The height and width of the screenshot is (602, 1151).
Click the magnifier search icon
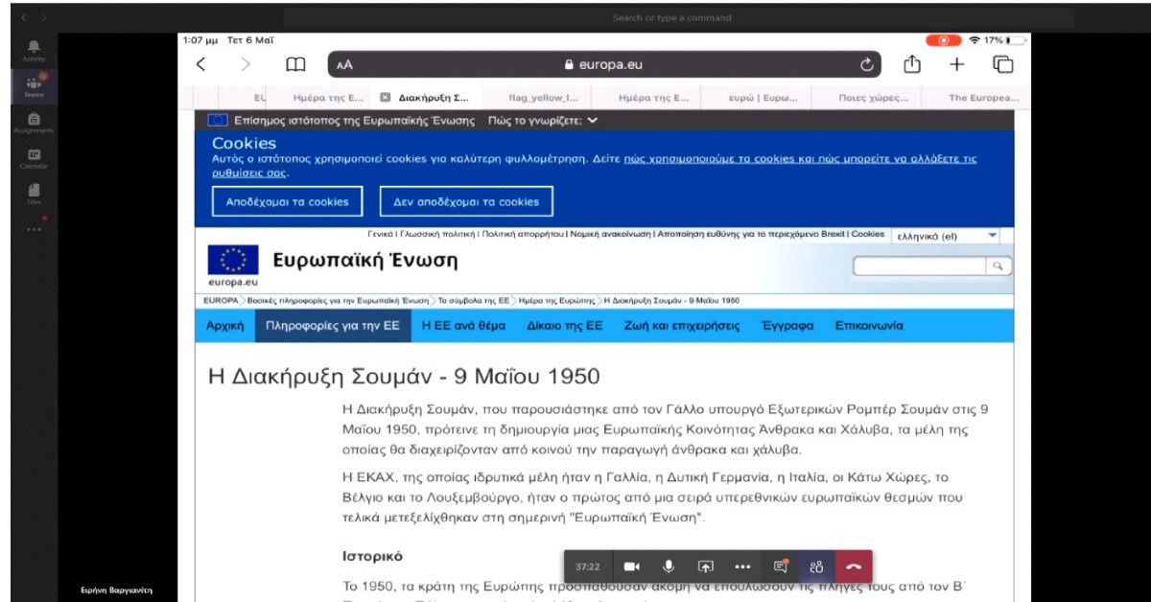(x=998, y=266)
